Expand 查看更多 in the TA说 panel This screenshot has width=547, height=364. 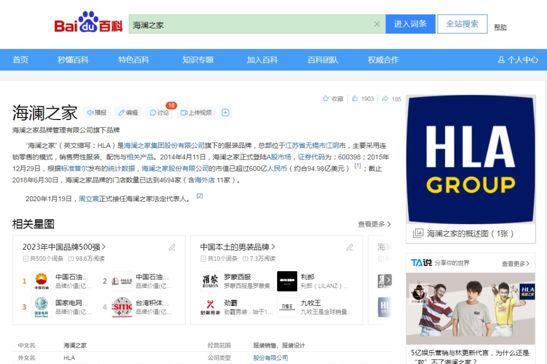tap(516, 264)
